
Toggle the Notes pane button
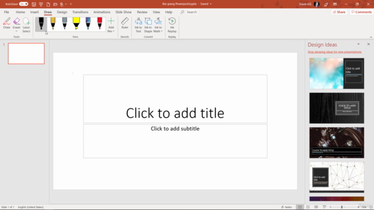coord(286,207)
